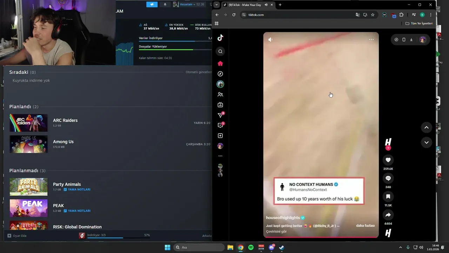The image size is (449, 253).
Task: Open the TikTok sidebar More dots
Action: (220, 156)
